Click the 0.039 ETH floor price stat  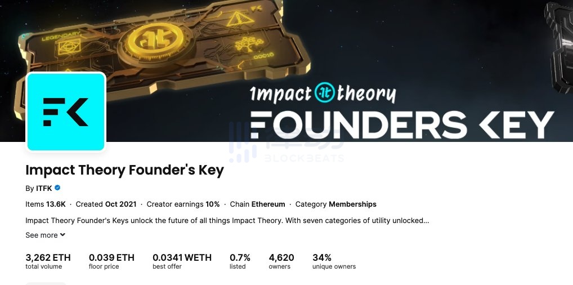(x=111, y=261)
